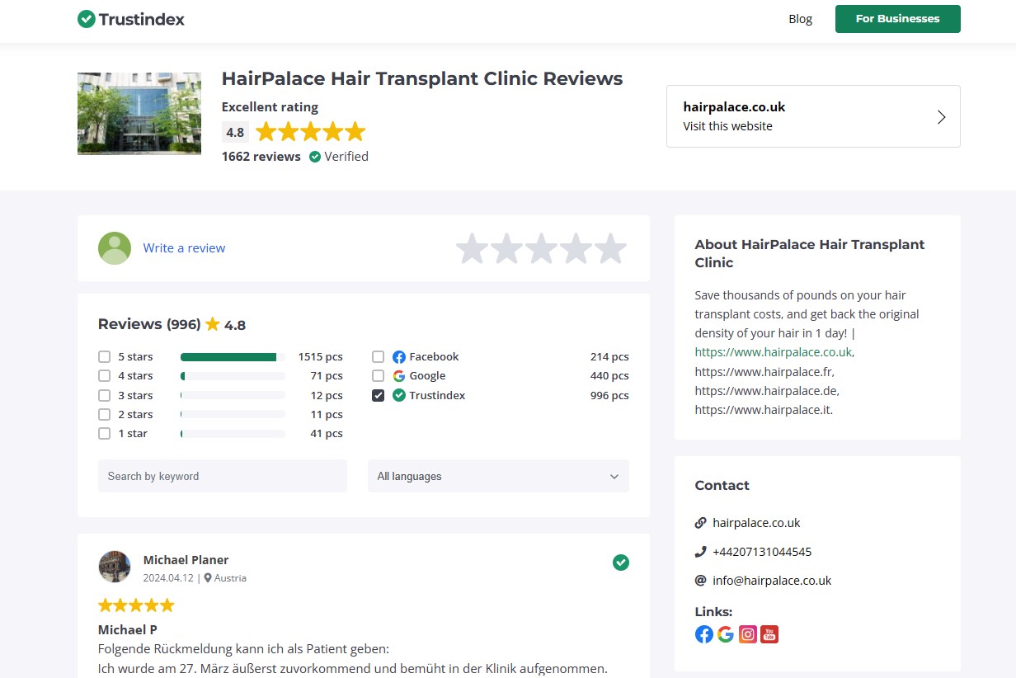Open the https://www.hairpalace.co.uk link

point(773,352)
